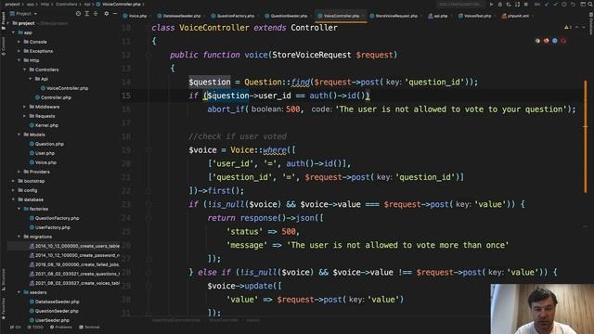Open in Safari browser icon in editor
Screen dimensions: 594x334
pyautogui.click(x=555, y=41)
